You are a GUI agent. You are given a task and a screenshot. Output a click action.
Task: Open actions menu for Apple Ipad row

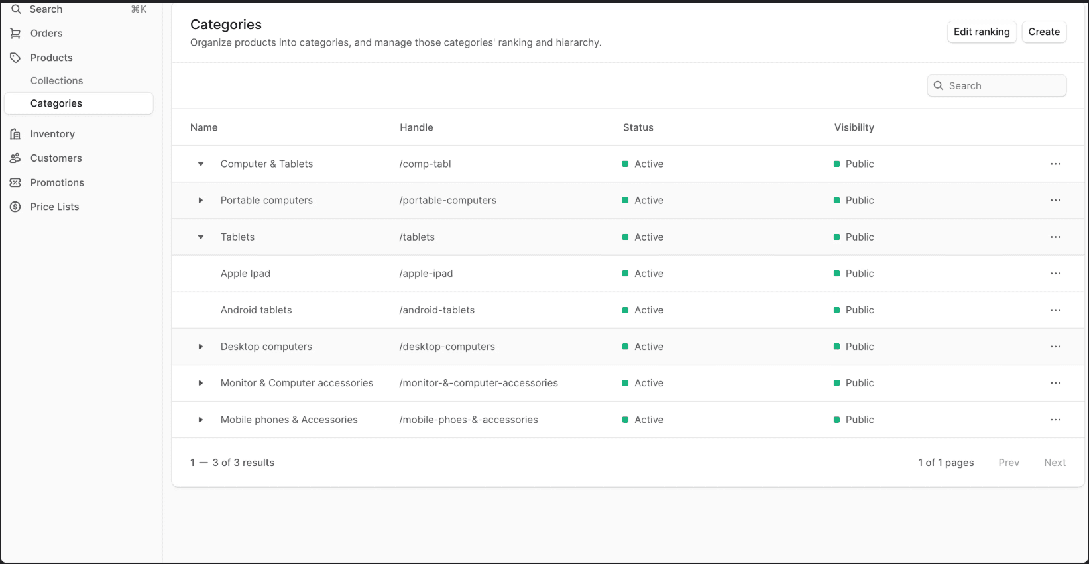pos(1056,273)
